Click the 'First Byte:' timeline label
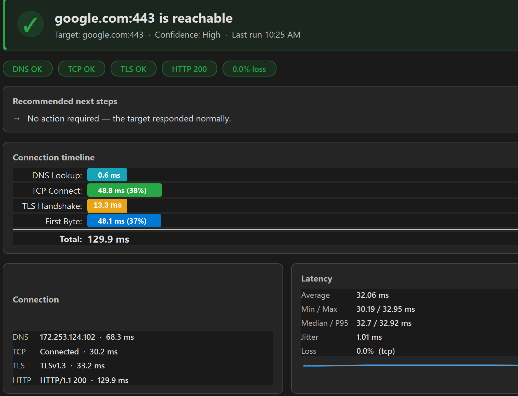 64,221
